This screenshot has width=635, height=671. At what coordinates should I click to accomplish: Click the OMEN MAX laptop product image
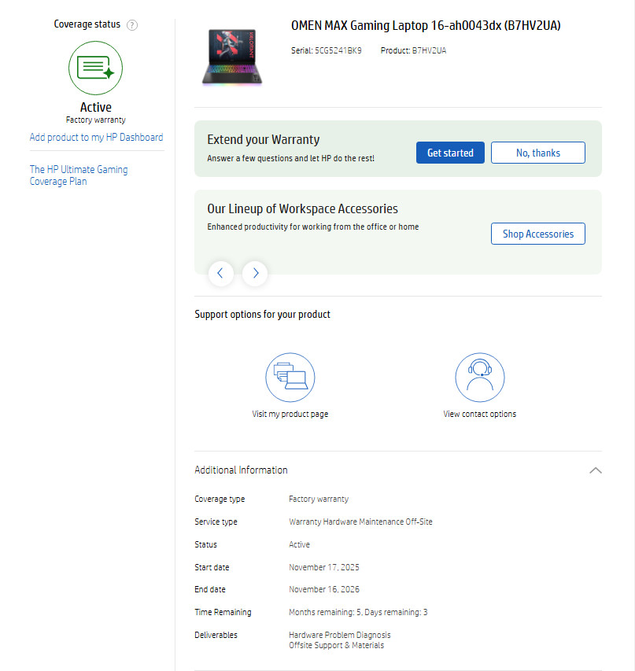pos(232,57)
